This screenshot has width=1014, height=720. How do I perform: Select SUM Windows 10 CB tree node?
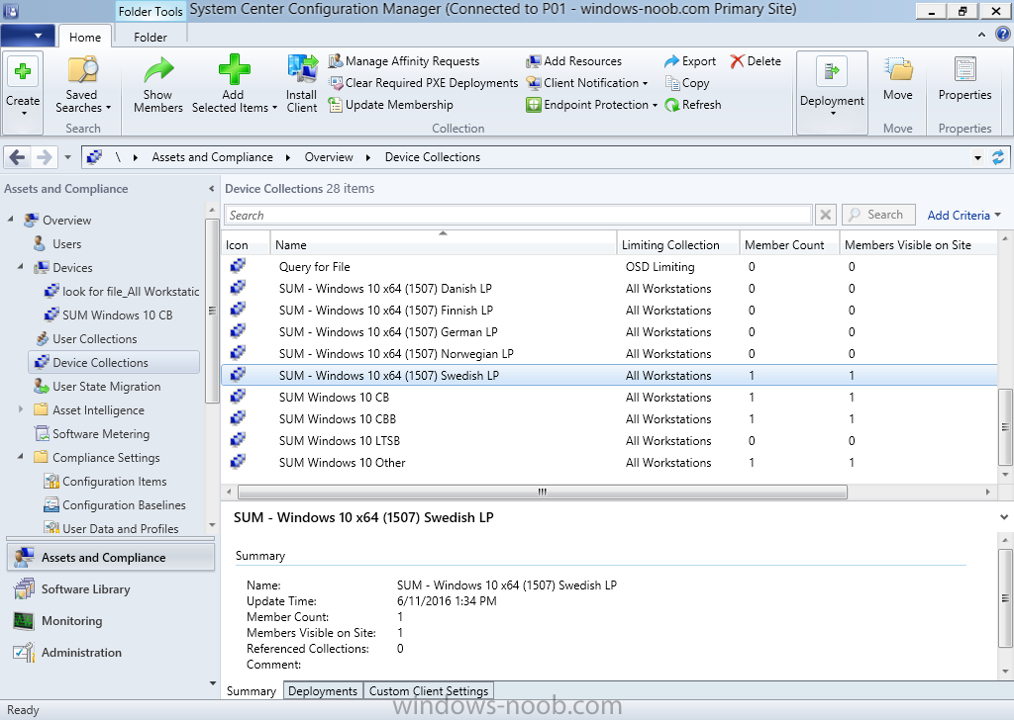pyautogui.click(x=117, y=315)
